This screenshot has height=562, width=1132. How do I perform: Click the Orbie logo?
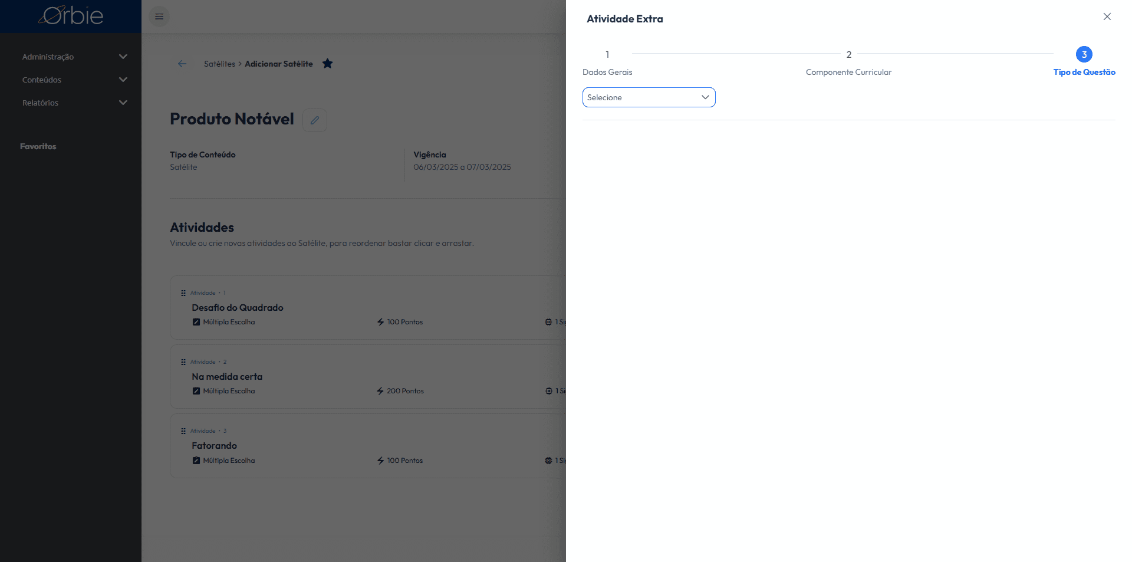71,16
